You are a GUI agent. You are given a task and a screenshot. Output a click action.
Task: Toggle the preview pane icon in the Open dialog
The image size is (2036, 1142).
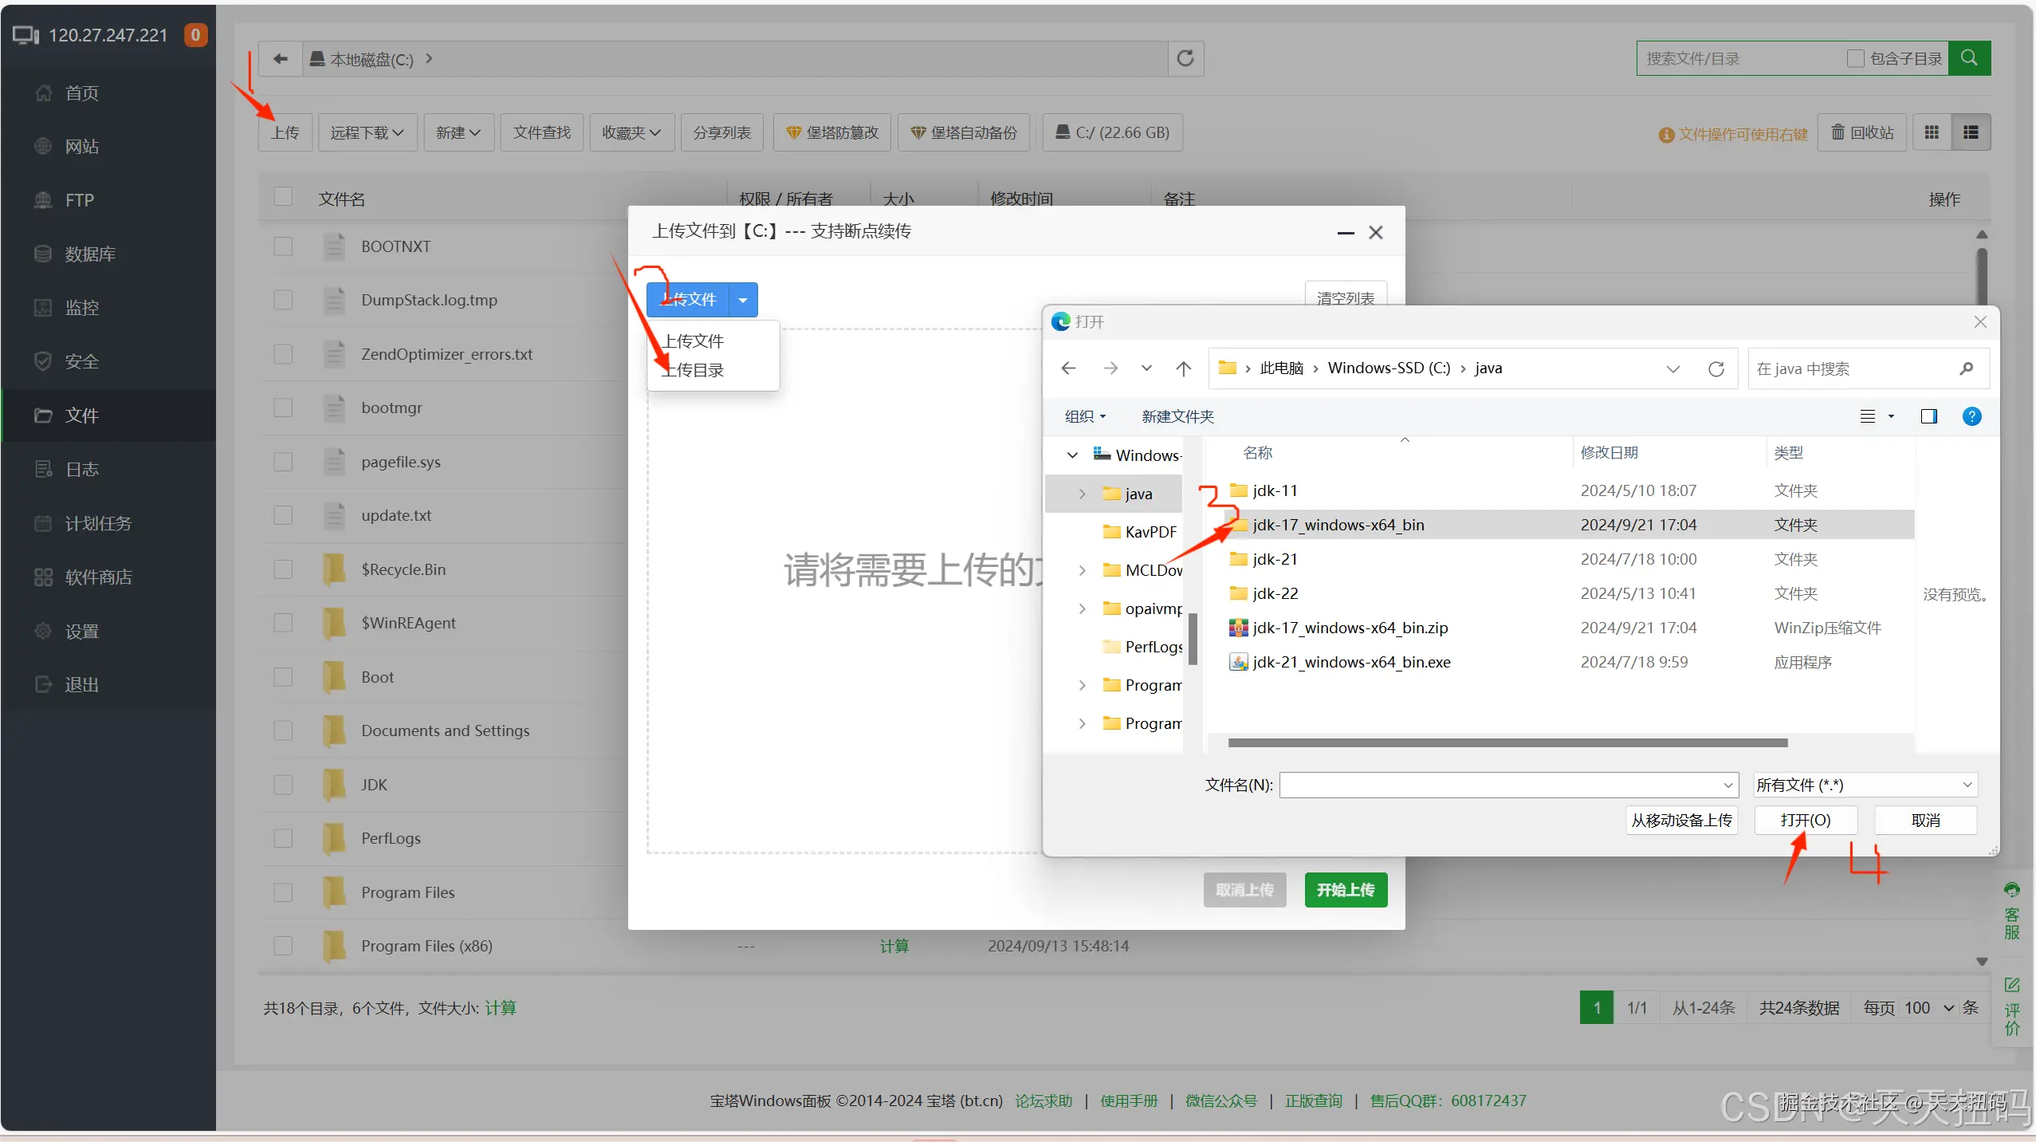click(x=1928, y=416)
